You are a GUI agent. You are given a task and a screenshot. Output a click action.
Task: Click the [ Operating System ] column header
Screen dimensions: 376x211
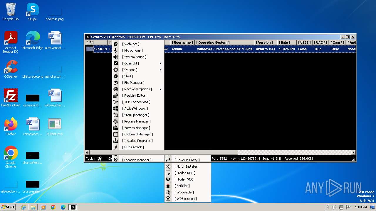click(x=224, y=42)
